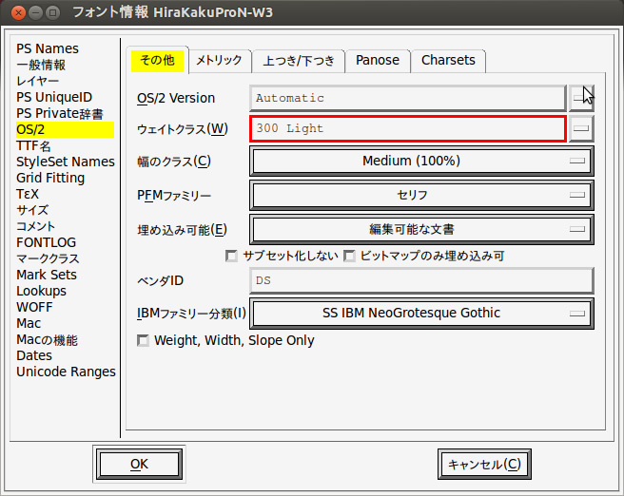The image size is (624, 496).
Task: Expand the 埋め込み可能 編集可能な文書 dropdown
Action: (x=421, y=229)
